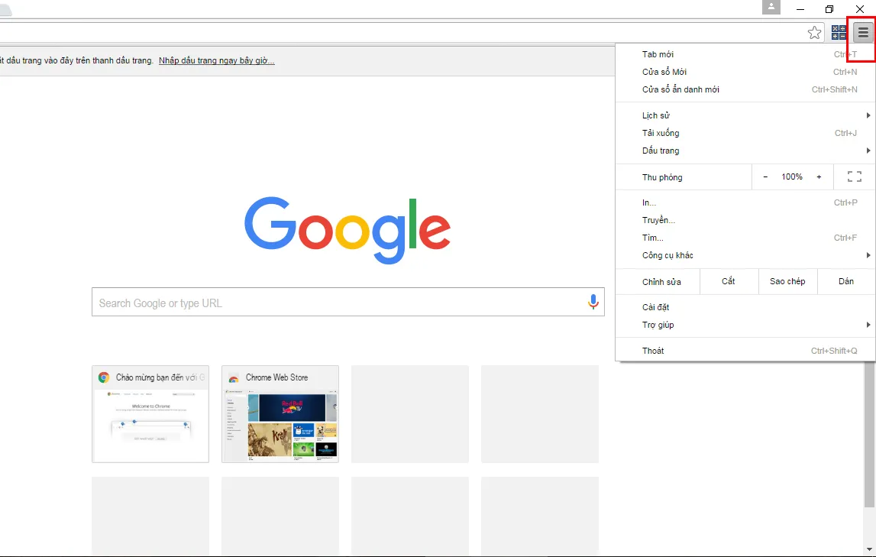The image size is (876, 557).
Task: Click the hamburger Chrome menu icon
Action: point(863,32)
